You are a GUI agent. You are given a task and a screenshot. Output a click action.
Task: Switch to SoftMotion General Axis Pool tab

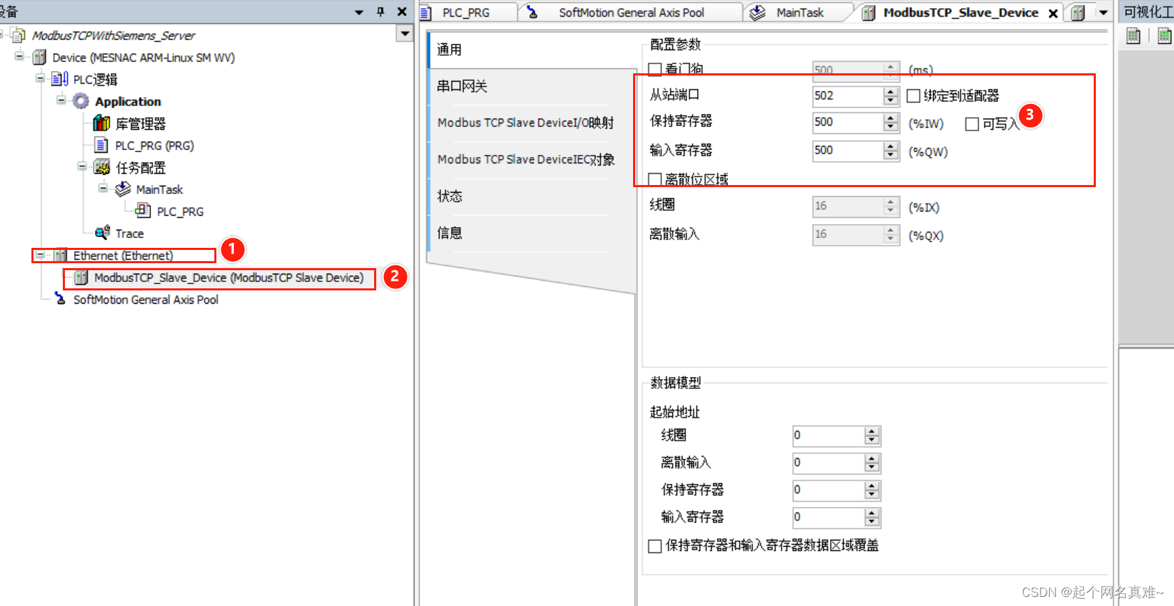[631, 13]
